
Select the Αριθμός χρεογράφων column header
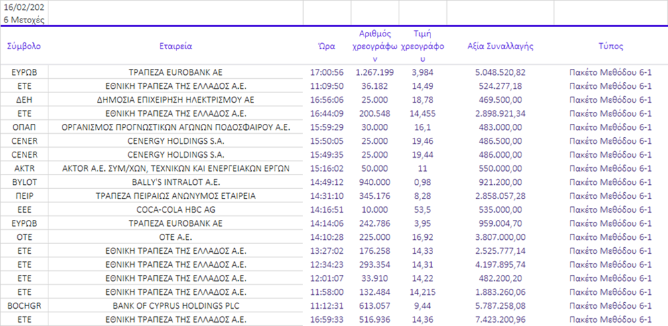pyautogui.click(x=375, y=46)
